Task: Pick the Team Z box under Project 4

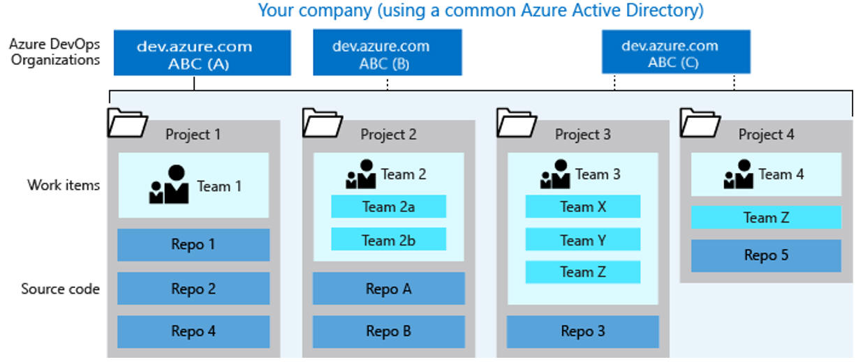Action: pyautogui.click(x=766, y=218)
